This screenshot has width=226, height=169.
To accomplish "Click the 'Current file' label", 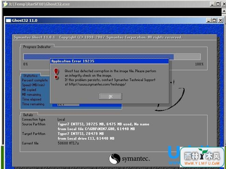I will (x=30, y=143).
